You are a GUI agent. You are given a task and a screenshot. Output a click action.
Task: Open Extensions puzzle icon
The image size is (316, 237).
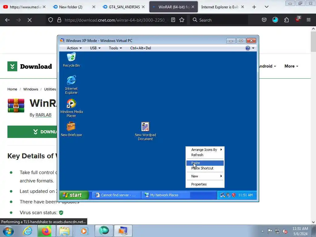click(x=286, y=20)
